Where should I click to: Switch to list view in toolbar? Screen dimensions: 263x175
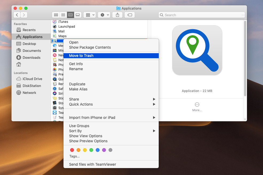click(63, 15)
